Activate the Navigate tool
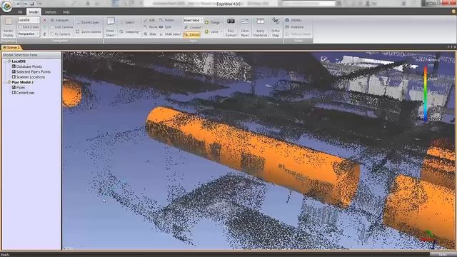The image size is (457, 257). [x=59, y=20]
